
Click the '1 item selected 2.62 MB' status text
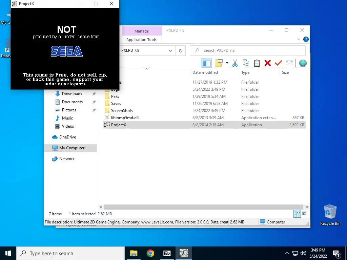click(x=90, y=214)
